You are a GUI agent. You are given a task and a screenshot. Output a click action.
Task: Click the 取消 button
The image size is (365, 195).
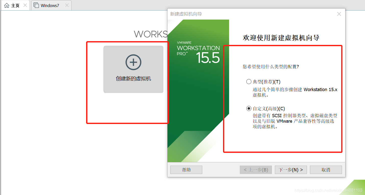[326, 170]
